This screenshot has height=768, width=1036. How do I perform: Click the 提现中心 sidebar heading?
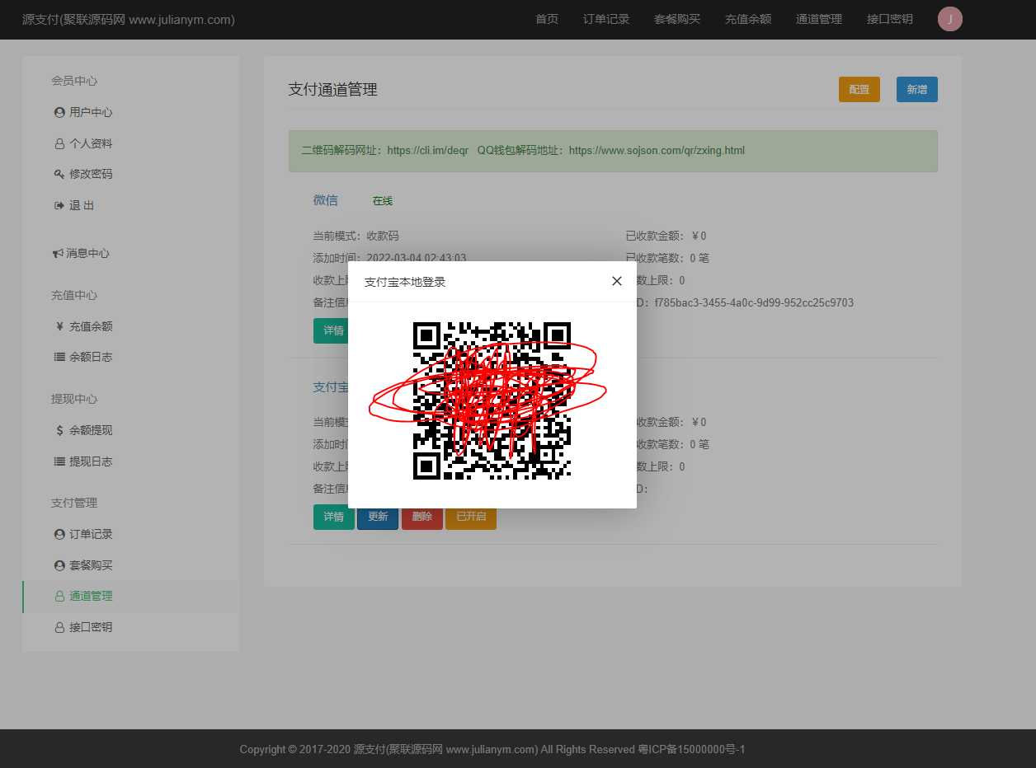pyautogui.click(x=74, y=399)
